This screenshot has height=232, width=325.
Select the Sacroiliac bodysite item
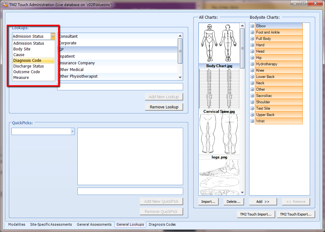pyautogui.click(x=279, y=96)
